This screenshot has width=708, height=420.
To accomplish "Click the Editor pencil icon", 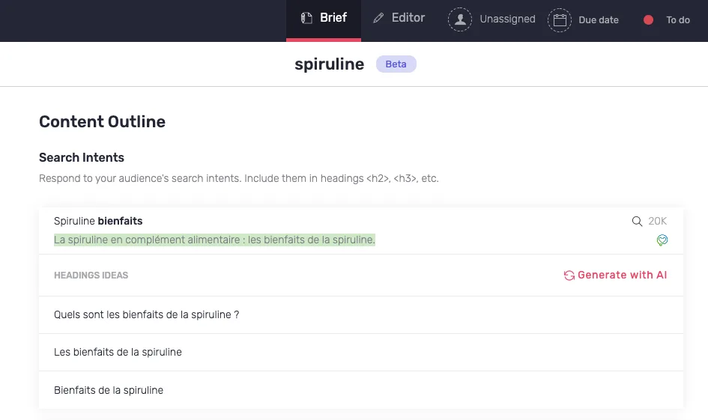I will [x=378, y=18].
